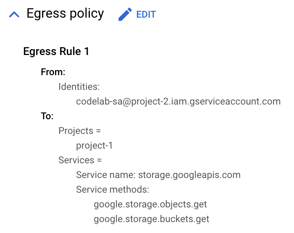Click the EDIT button label
Screen dimensions: 294x233
point(146,15)
